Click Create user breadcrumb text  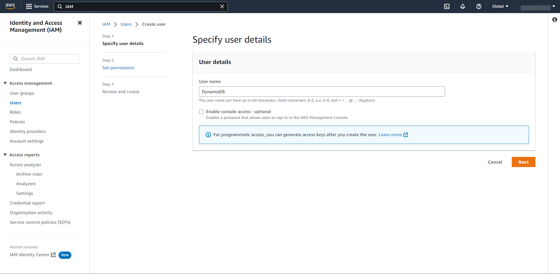[x=154, y=24]
